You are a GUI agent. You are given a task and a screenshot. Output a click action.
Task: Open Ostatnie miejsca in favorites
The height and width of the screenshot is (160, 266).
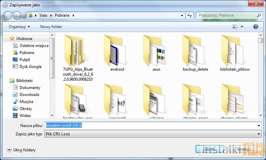pyautogui.click(x=34, y=46)
